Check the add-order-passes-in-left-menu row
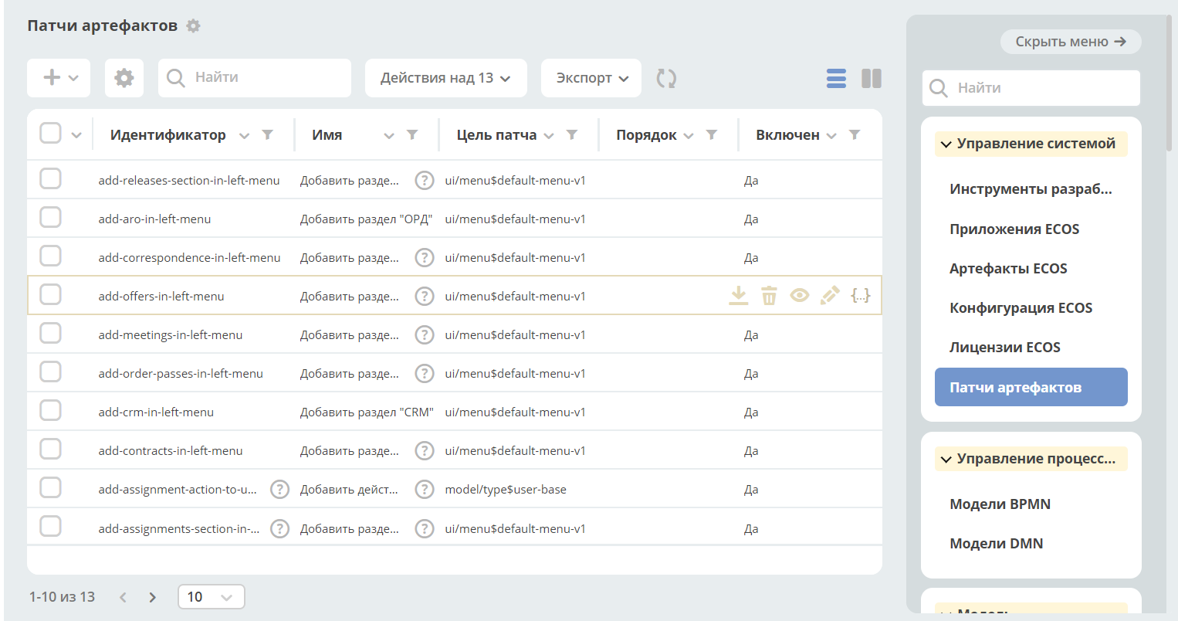Image resolution: width=1178 pixels, height=621 pixels. [50, 372]
